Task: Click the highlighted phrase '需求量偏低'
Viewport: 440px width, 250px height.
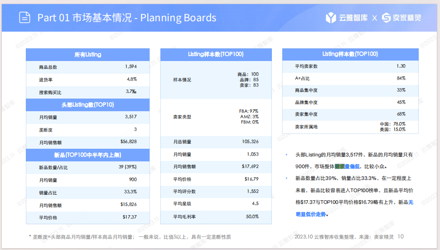Action: [x=347, y=166]
